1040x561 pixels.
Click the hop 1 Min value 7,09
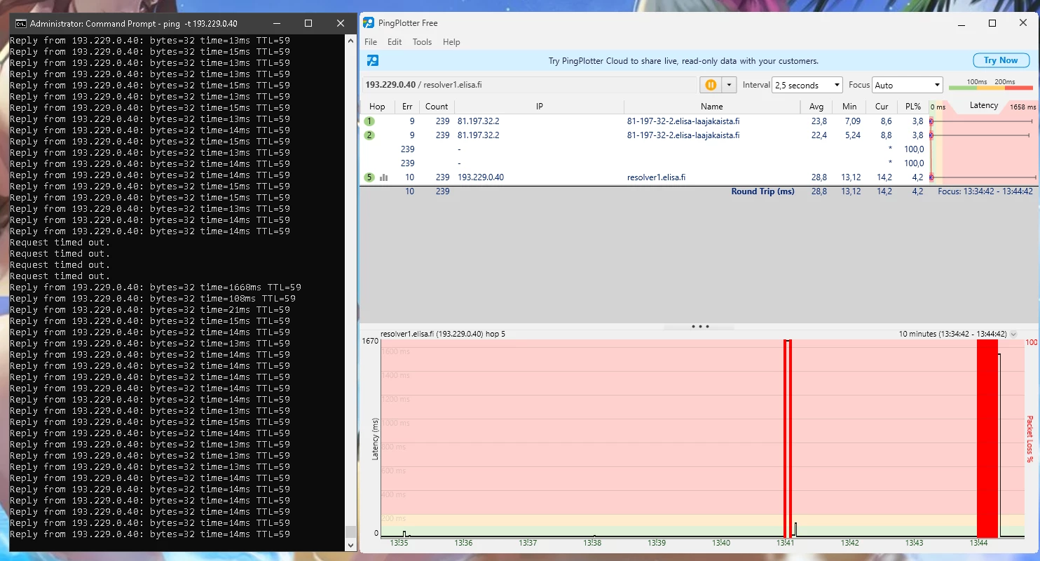pos(852,121)
